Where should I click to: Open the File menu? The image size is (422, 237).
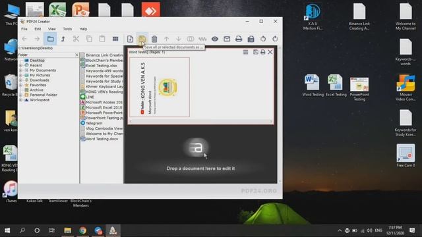coord(24,29)
